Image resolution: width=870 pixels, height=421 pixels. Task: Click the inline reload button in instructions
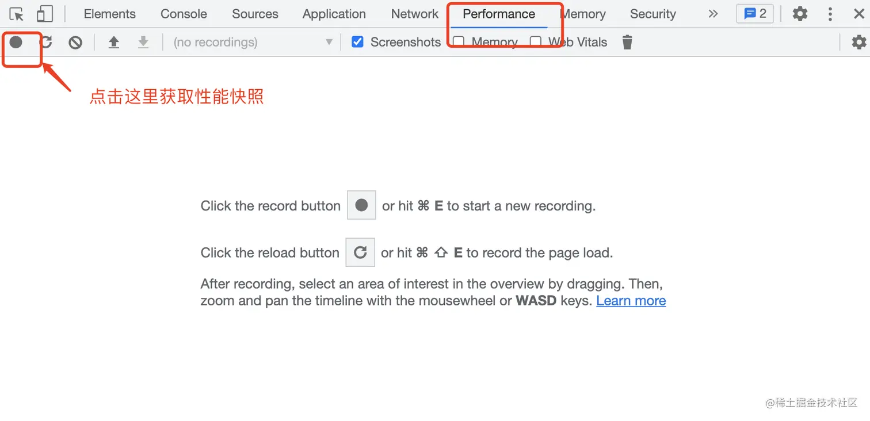pyautogui.click(x=360, y=252)
